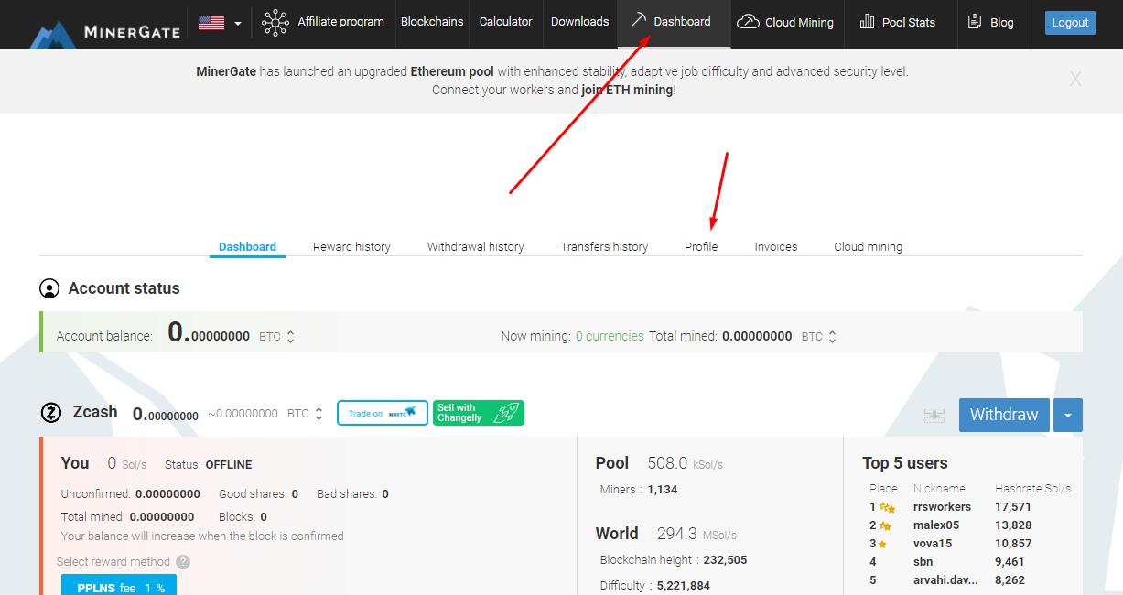
Task: Click the Zcash Withdraw button
Action: pos(1004,415)
